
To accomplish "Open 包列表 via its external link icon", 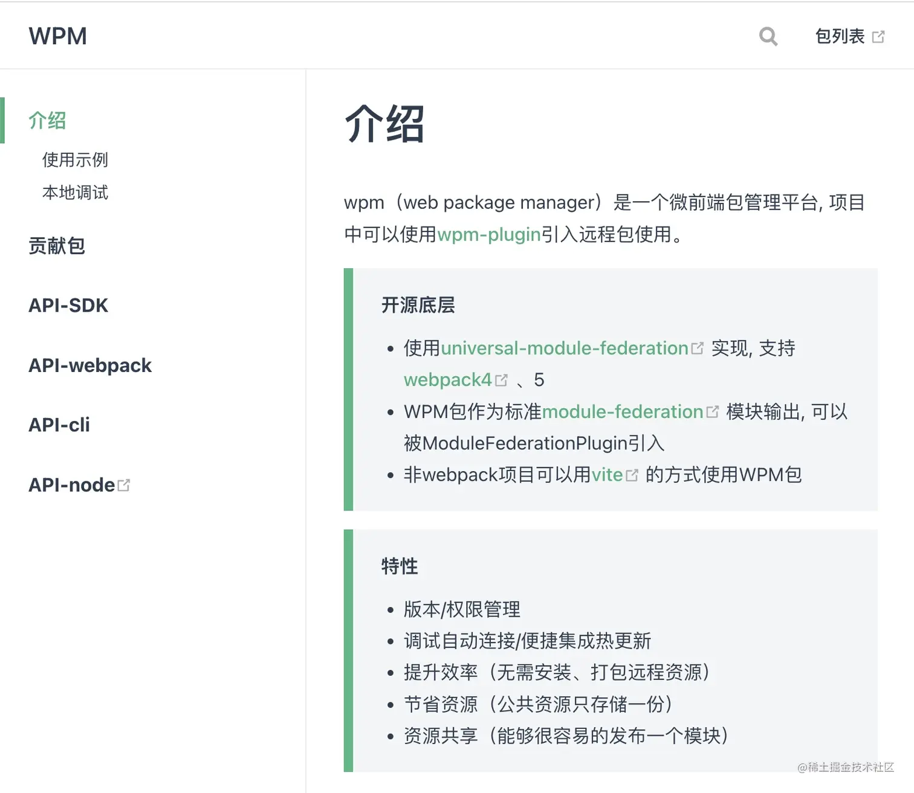I will coord(878,36).
